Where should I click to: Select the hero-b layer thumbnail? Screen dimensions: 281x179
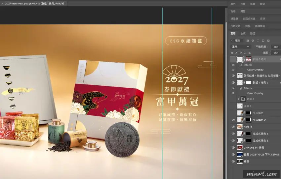click(x=240, y=127)
